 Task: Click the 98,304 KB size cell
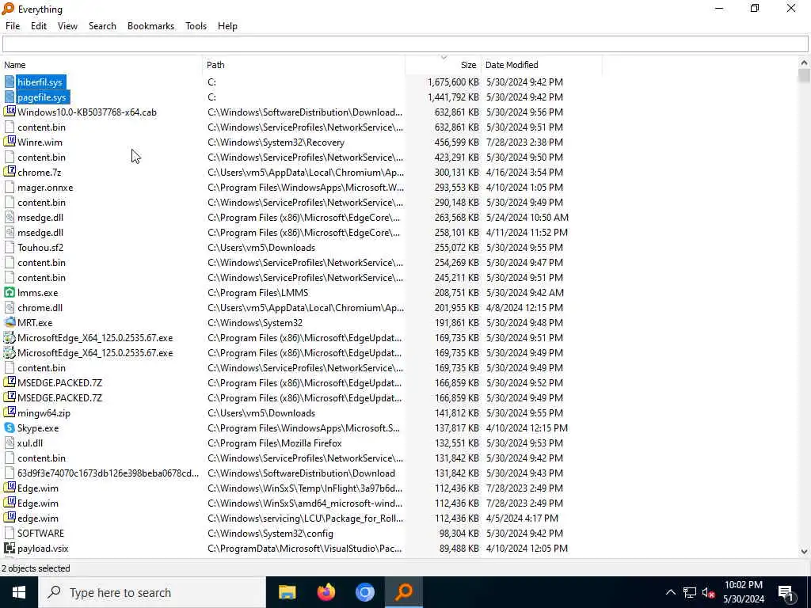pos(459,533)
